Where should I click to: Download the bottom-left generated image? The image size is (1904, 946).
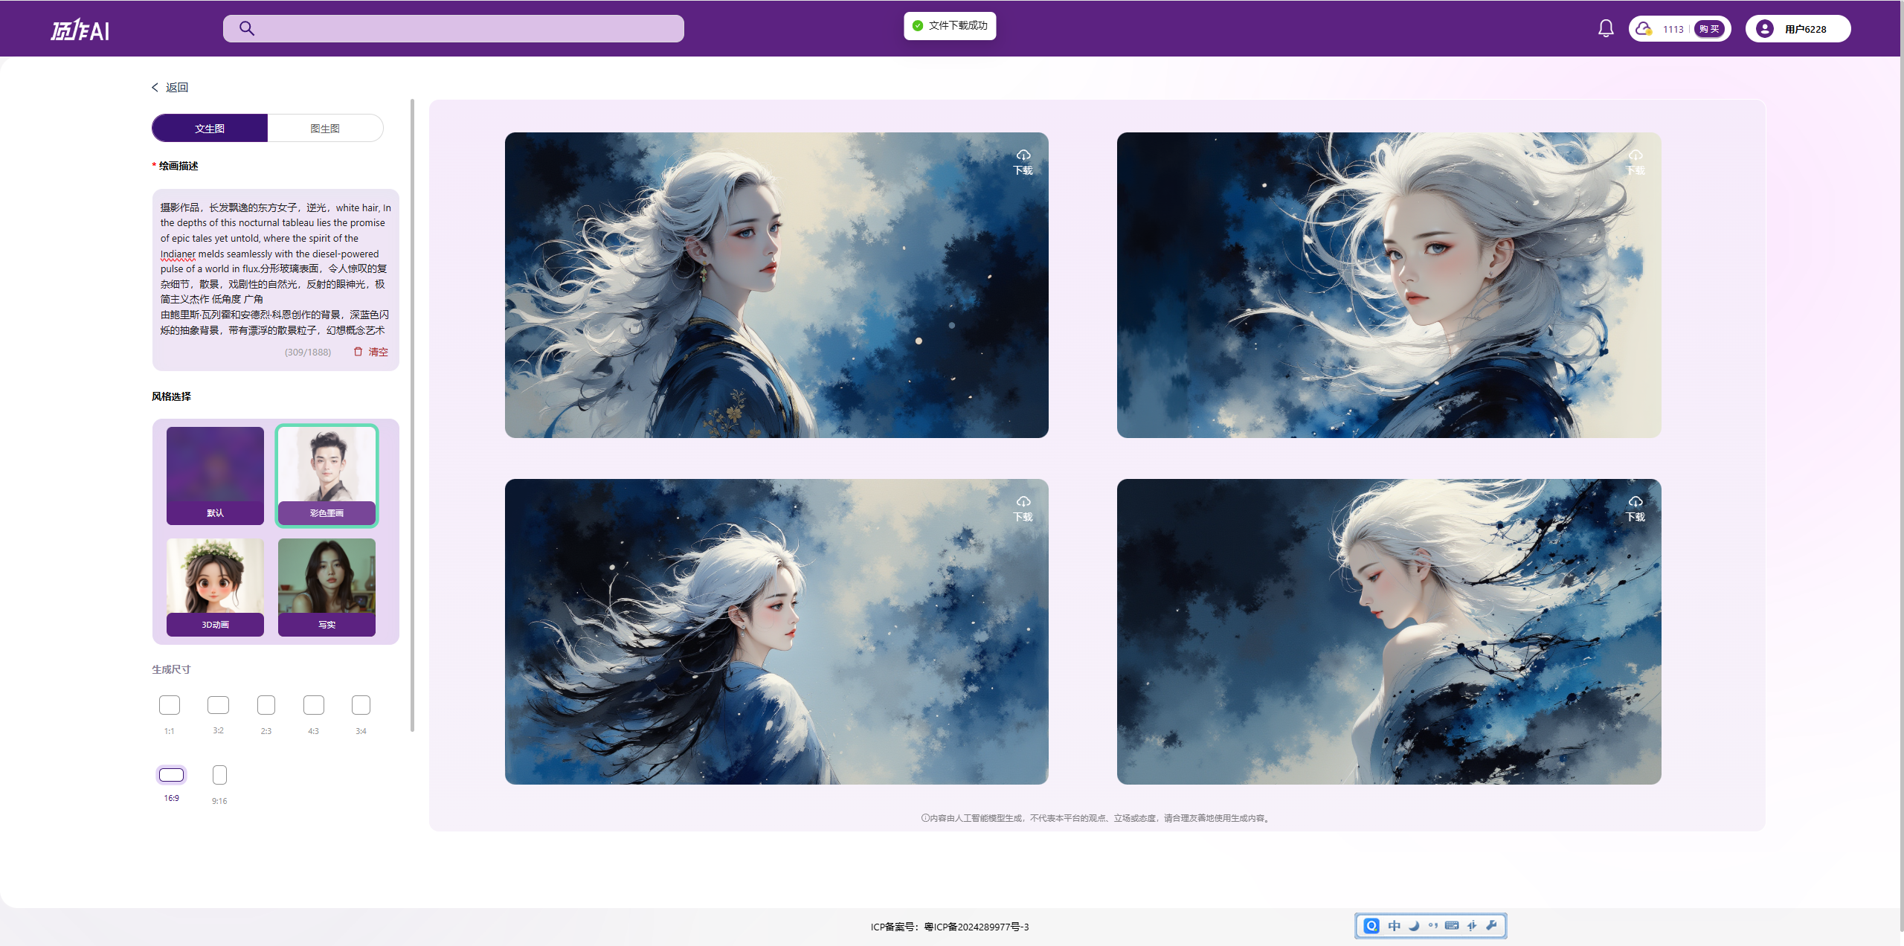pyautogui.click(x=1023, y=508)
